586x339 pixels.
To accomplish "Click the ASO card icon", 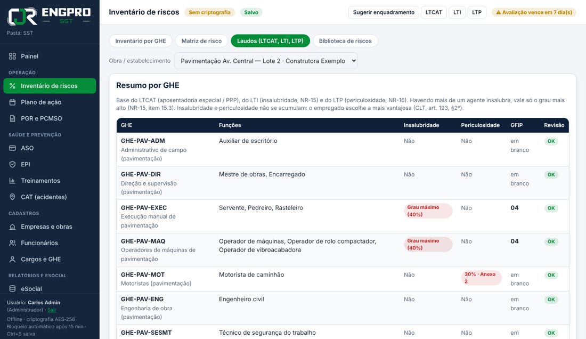I will point(12,148).
